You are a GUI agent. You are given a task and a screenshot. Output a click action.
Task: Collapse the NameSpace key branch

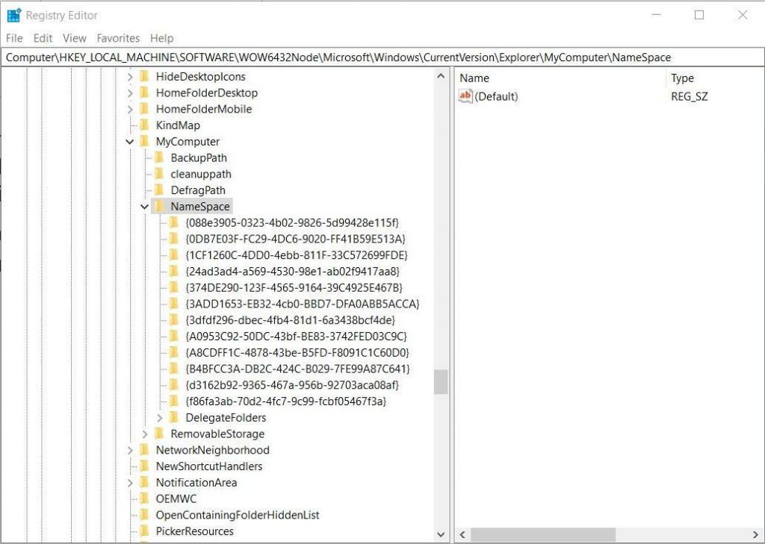(144, 206)
